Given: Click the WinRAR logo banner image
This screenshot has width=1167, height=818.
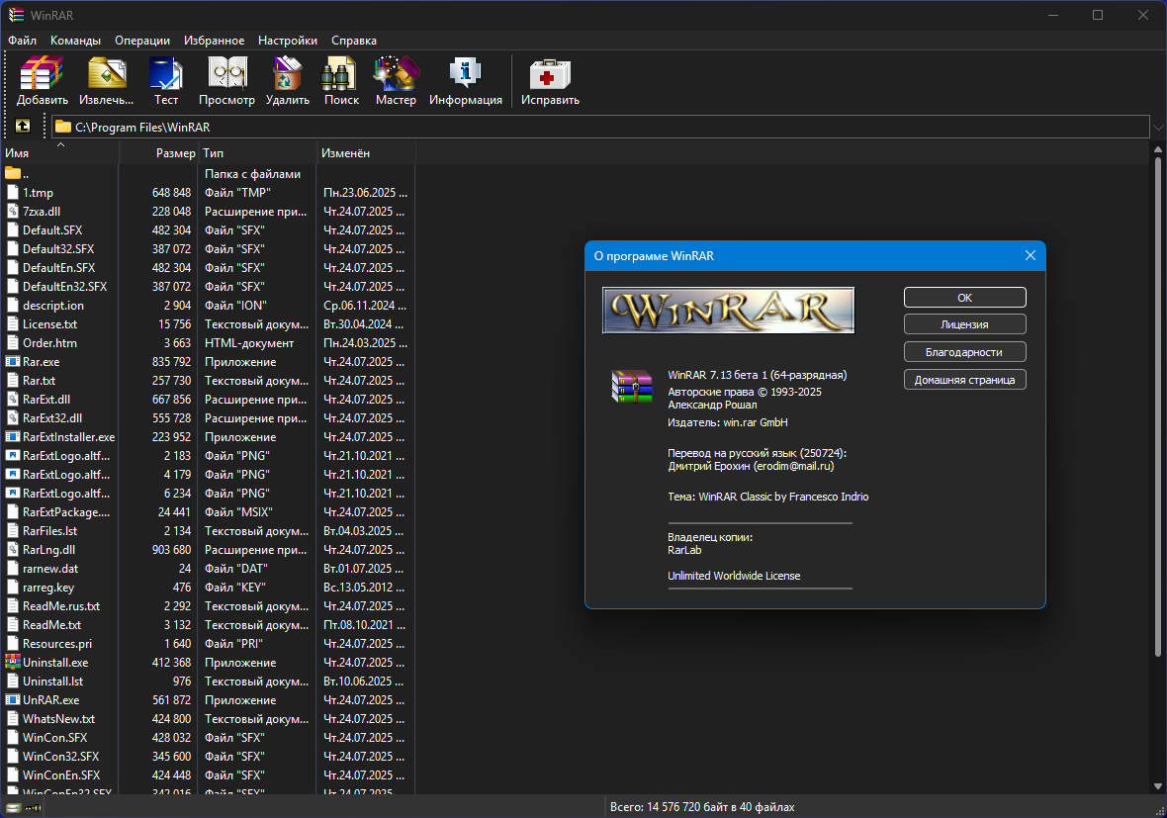Looking at the screenshot, I should tap(728, 311).
